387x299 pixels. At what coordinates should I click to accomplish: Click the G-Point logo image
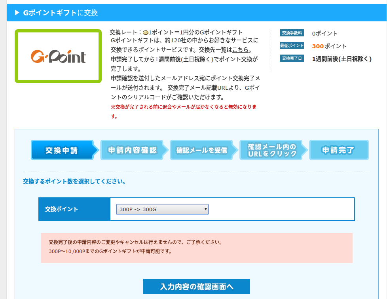58,56
